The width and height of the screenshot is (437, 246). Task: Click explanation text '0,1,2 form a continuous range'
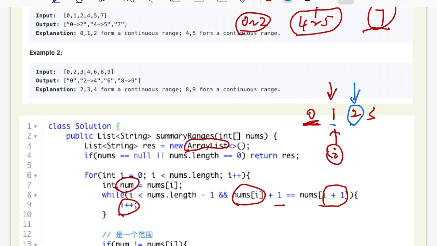130,33
